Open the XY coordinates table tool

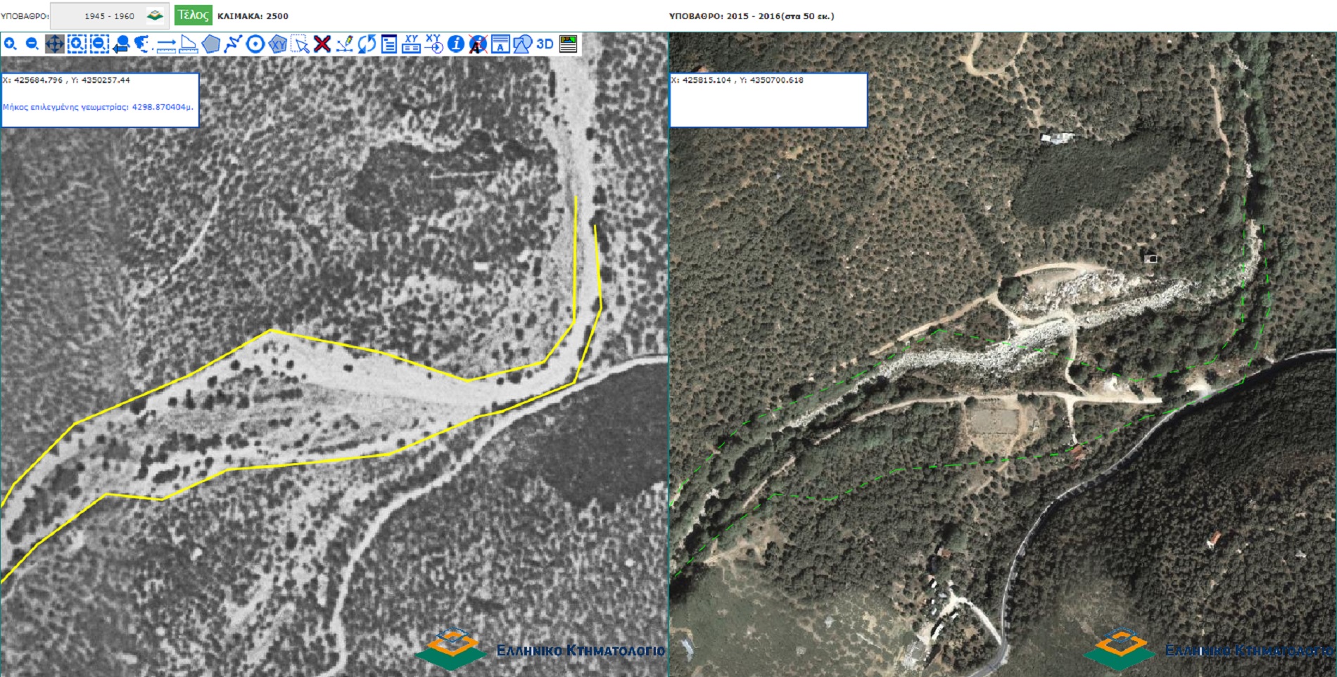click(412, 44)
